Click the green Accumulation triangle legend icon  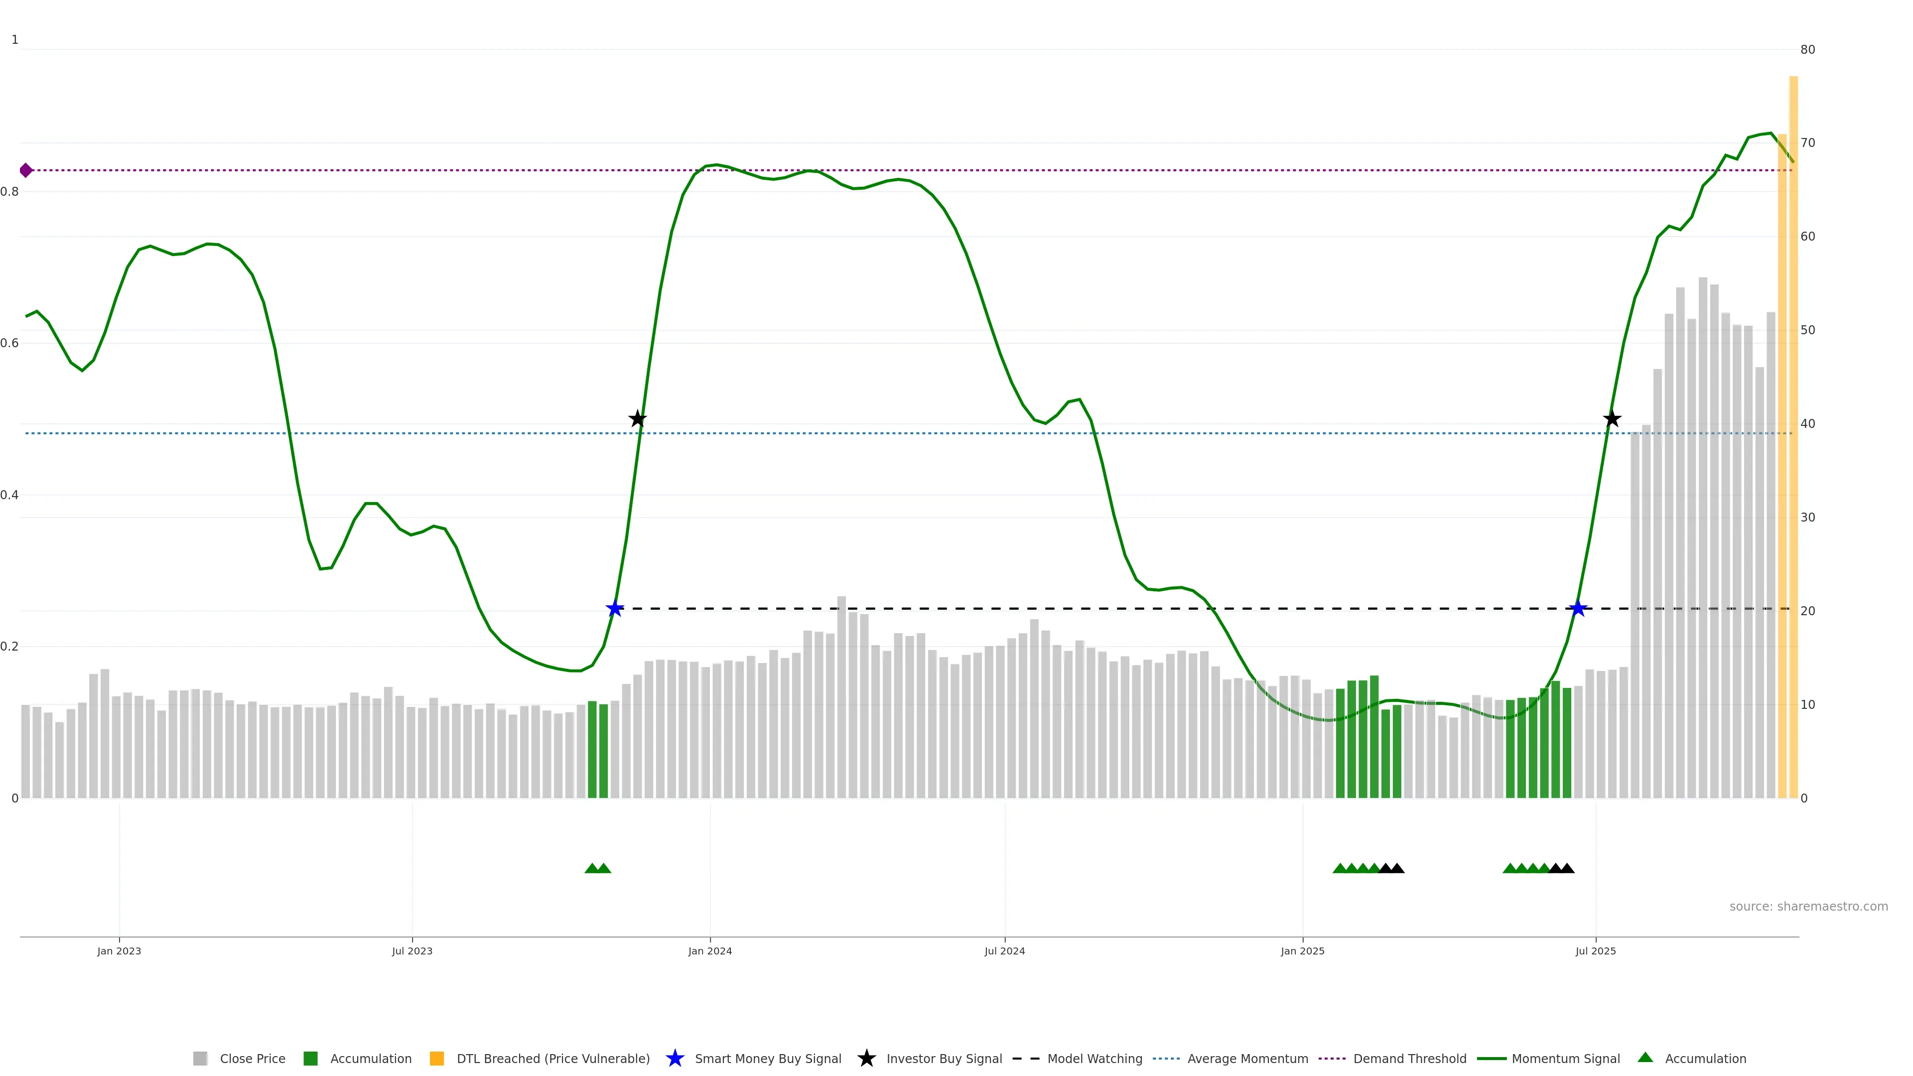point(1645,1058)
